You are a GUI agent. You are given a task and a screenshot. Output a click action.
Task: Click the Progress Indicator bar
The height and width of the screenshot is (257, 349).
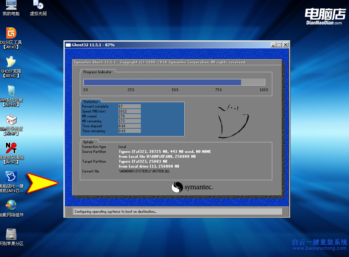point(174,82)
